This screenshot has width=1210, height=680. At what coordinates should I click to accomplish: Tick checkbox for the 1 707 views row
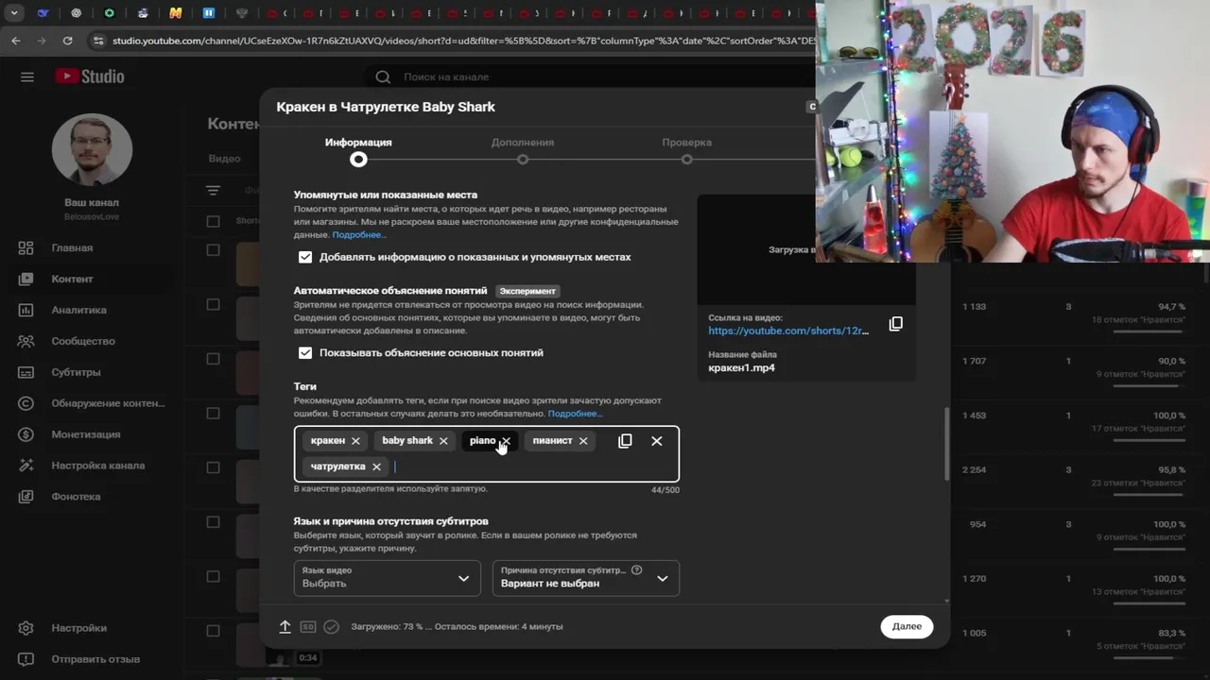click(x=213, y=359)
